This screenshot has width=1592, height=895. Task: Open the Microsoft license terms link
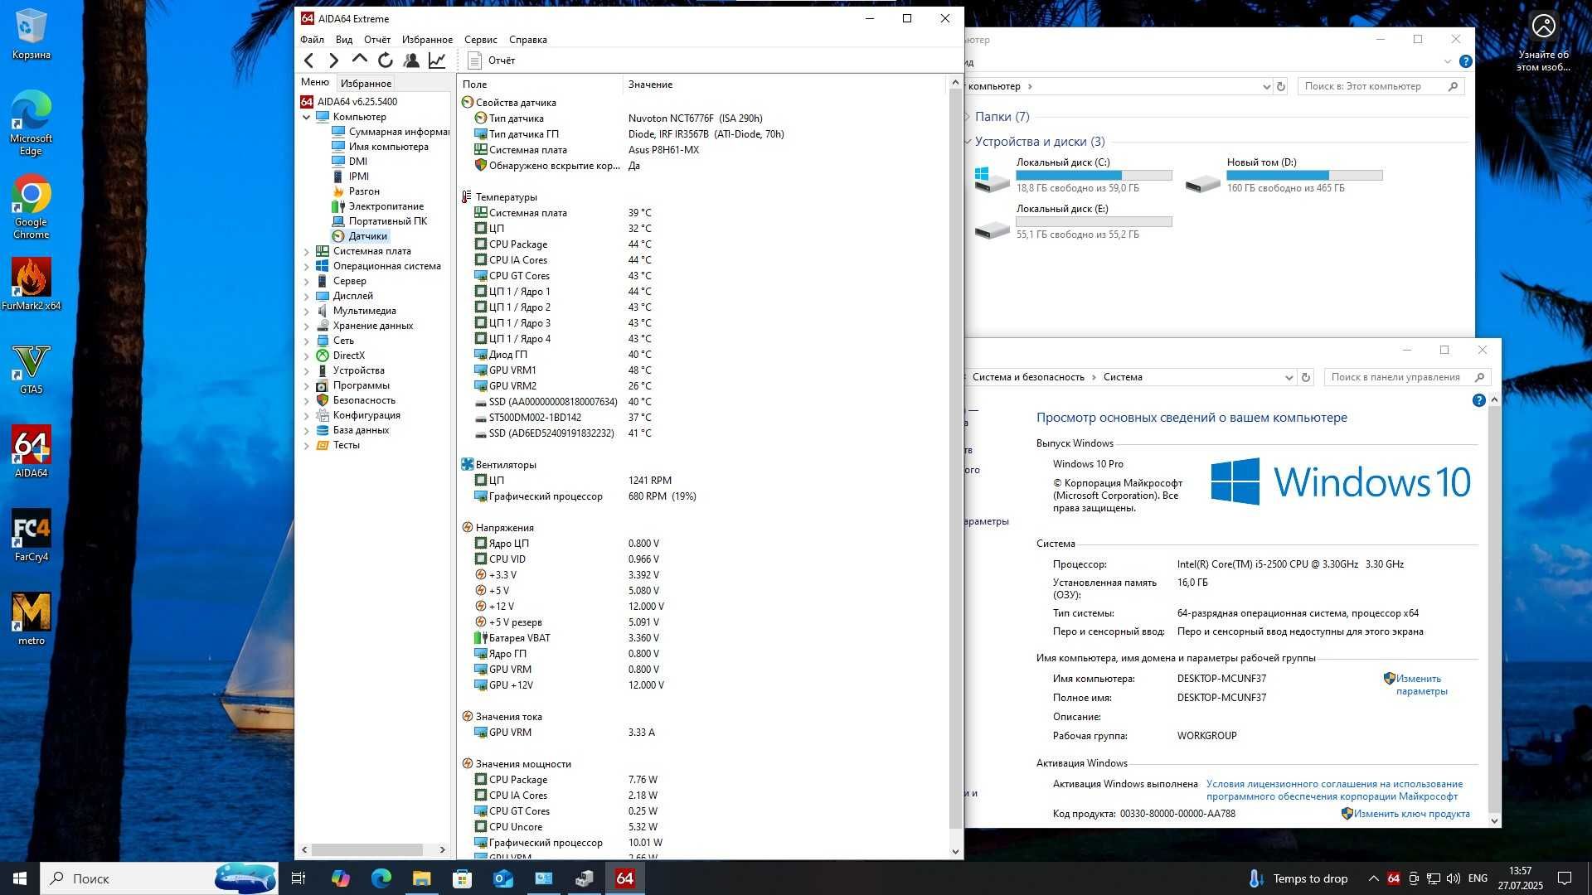[x=1334, y=790]
